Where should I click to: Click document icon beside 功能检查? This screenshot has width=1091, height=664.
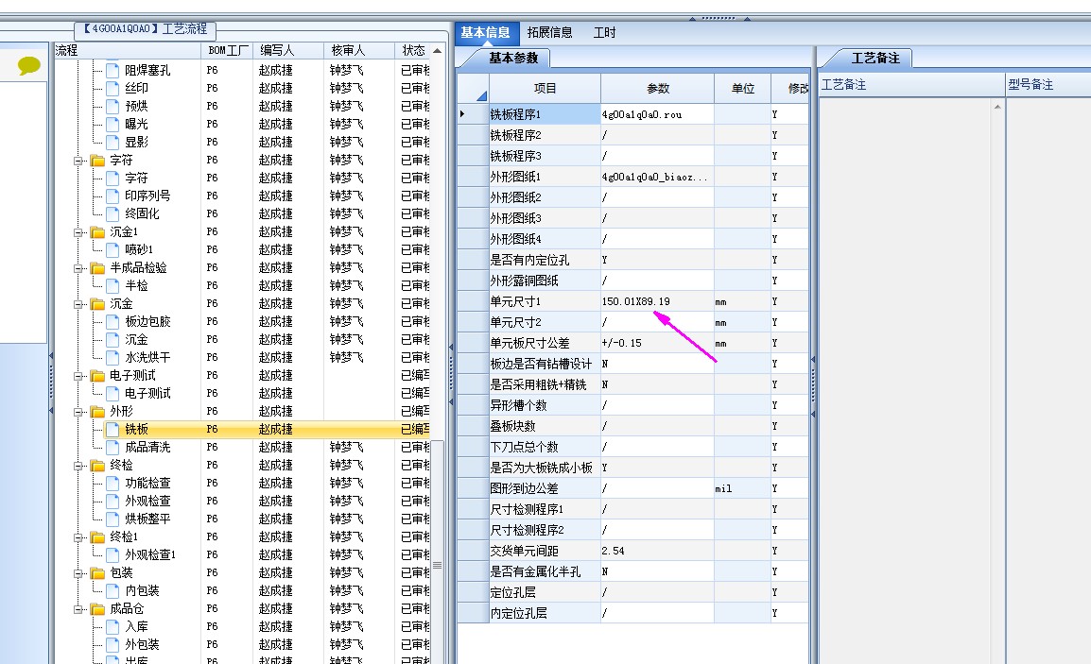click(x=113, y=483)
